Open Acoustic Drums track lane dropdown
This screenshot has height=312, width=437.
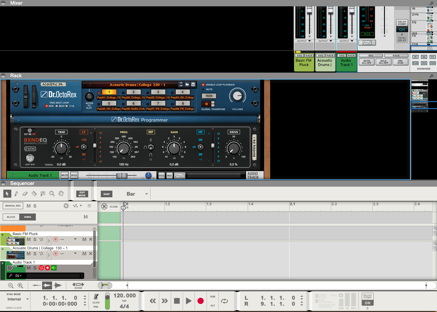(75, 253)
